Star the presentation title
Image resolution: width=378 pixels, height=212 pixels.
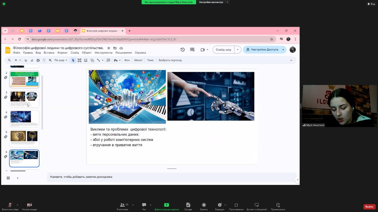(x=109, y=48)
